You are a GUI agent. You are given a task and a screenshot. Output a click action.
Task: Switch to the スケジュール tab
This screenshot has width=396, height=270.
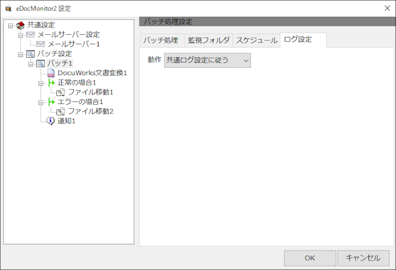[256, 40]
